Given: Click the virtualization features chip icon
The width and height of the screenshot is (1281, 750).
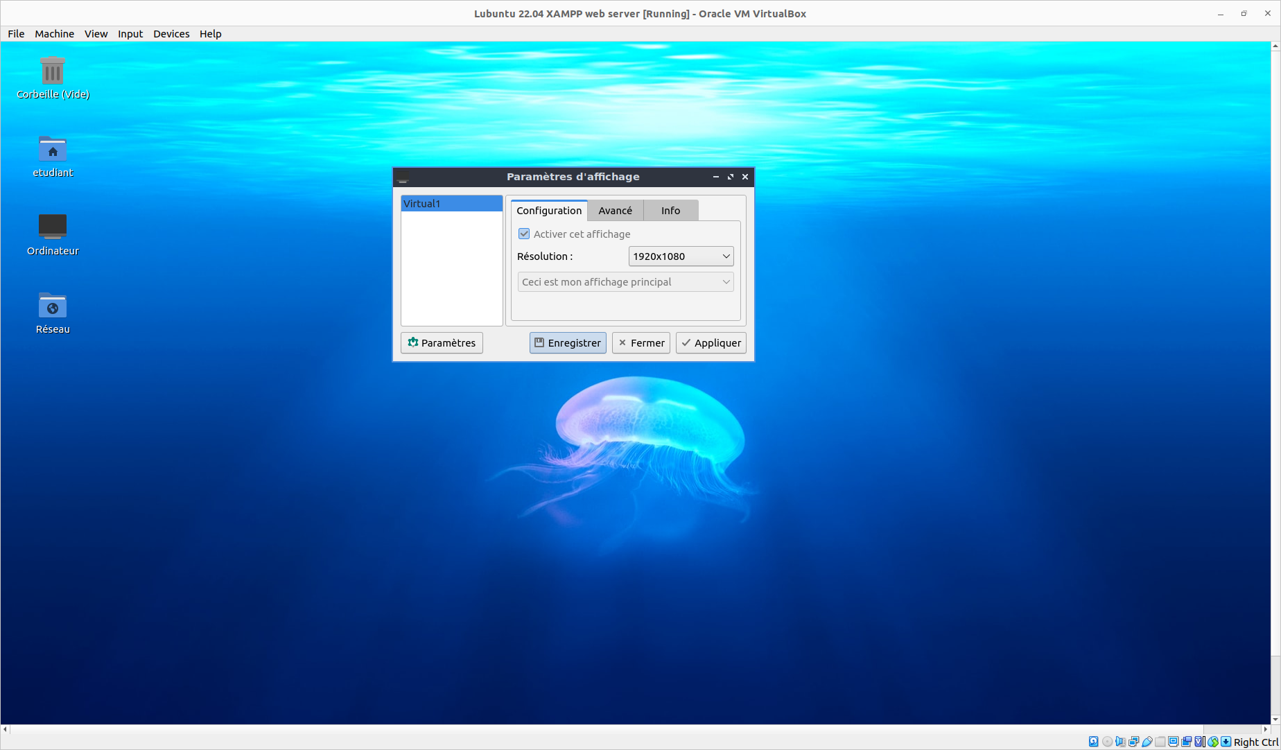Looking at the screenshot, I should [1199, 742].
